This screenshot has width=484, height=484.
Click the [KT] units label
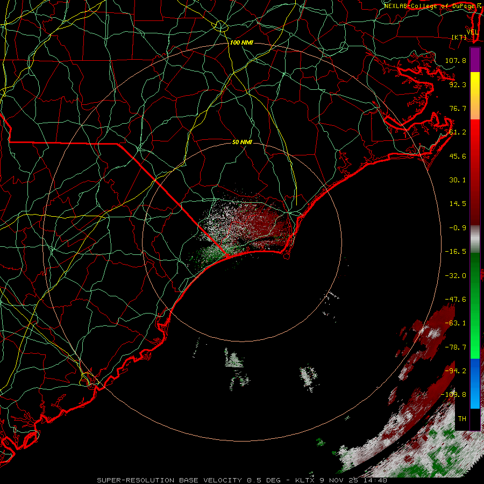[x=459, y=37]
